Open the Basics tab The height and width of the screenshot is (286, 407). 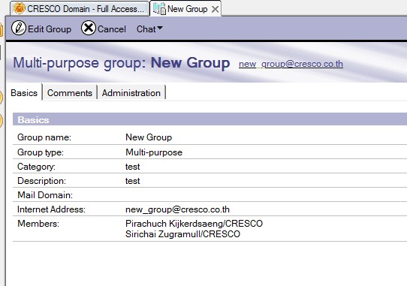pos(24,93)
